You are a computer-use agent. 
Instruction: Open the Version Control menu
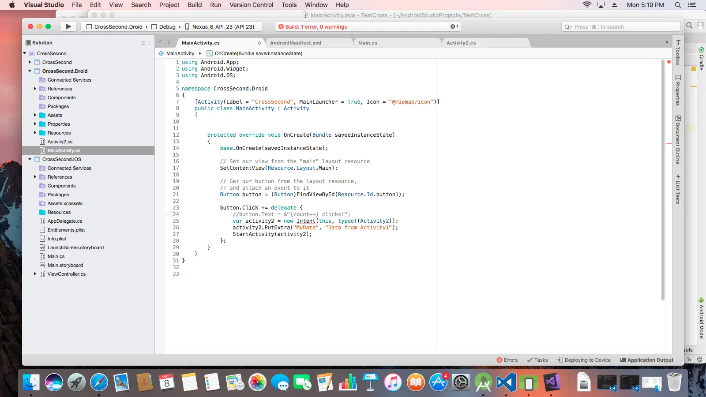252,5
